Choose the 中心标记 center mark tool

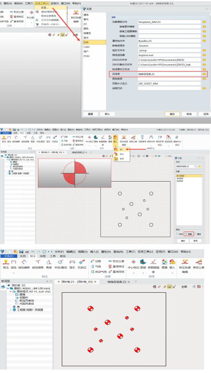134,264
